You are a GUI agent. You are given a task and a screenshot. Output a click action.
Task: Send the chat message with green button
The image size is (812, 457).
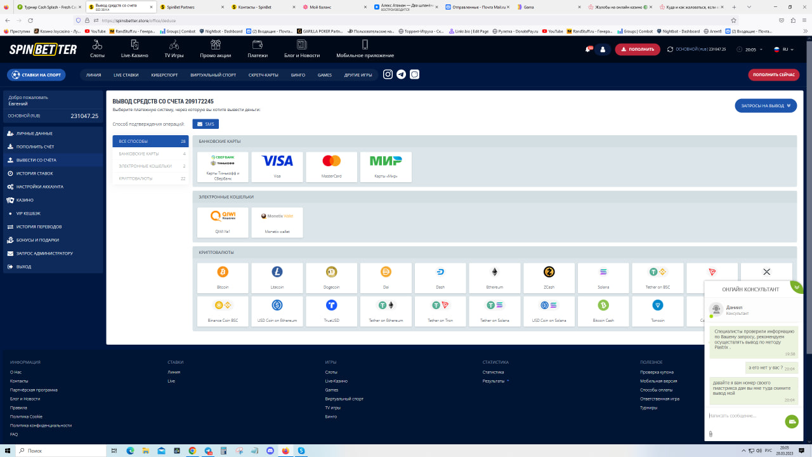tap(792, 421)
